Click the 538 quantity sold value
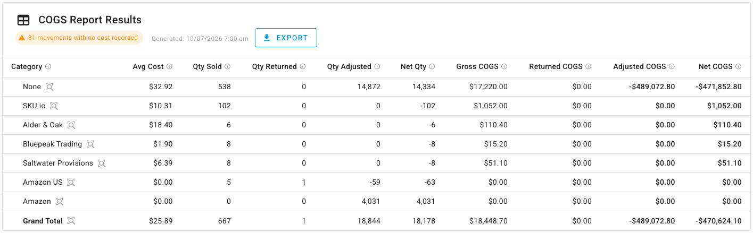Viewport: 753px width, 233px height. click(x=225, y=87)
